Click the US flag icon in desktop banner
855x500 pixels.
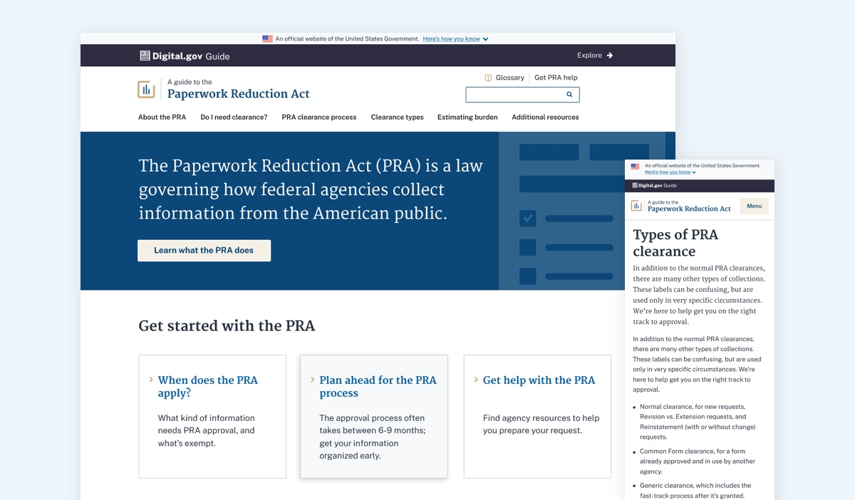[267, 39]
